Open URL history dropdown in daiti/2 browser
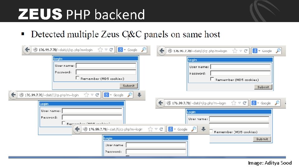 [x=241, y=51]
